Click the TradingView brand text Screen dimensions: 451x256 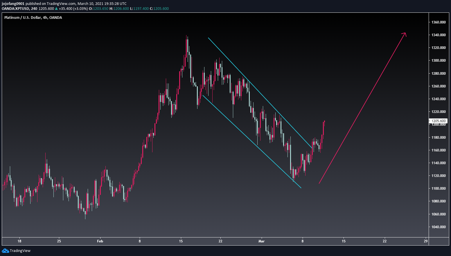pyautogui.click(x=20, y=251)
